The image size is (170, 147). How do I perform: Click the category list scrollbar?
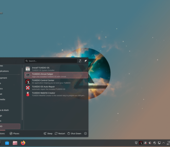22,94
